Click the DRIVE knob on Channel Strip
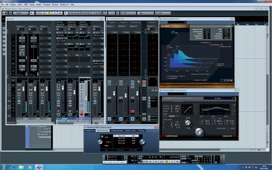This screenshot has width=272, height=170. (x=188, y=123)
